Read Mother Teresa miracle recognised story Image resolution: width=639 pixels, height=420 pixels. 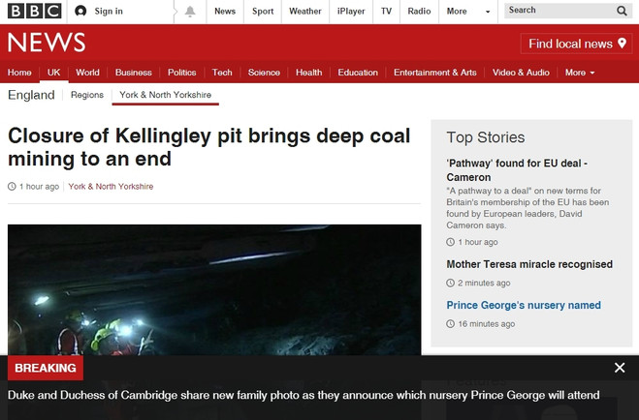529,264
